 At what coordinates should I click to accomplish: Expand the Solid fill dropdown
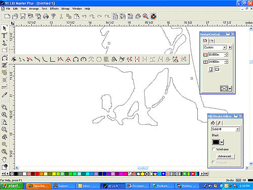point(237,129)
